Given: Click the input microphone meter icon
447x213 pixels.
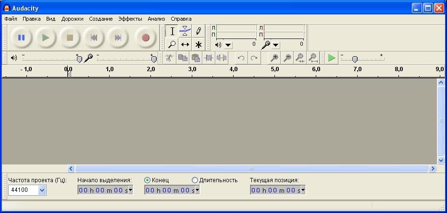Looking at the screenshot, I should (x=266, y=45).
